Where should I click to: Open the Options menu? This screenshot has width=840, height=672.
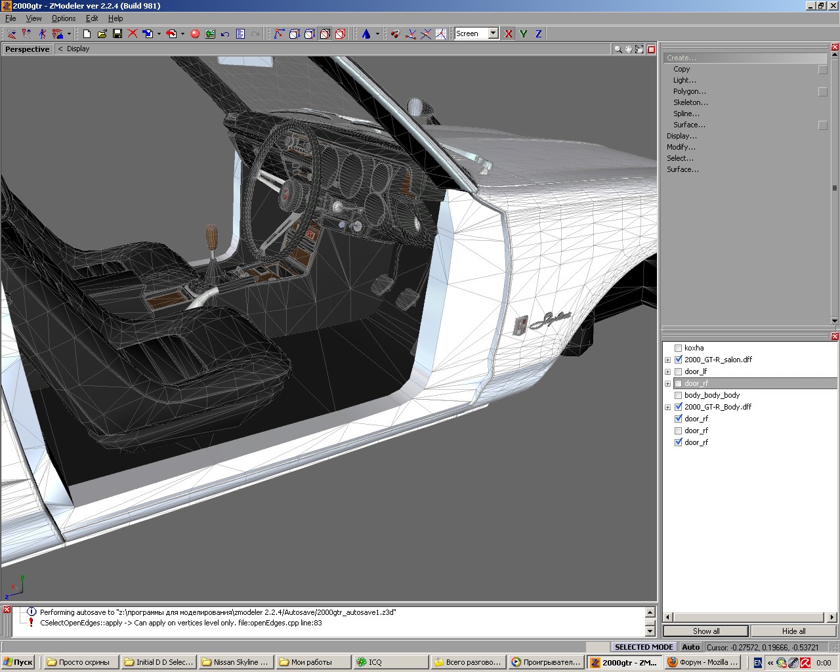click(x=64, y=18)
